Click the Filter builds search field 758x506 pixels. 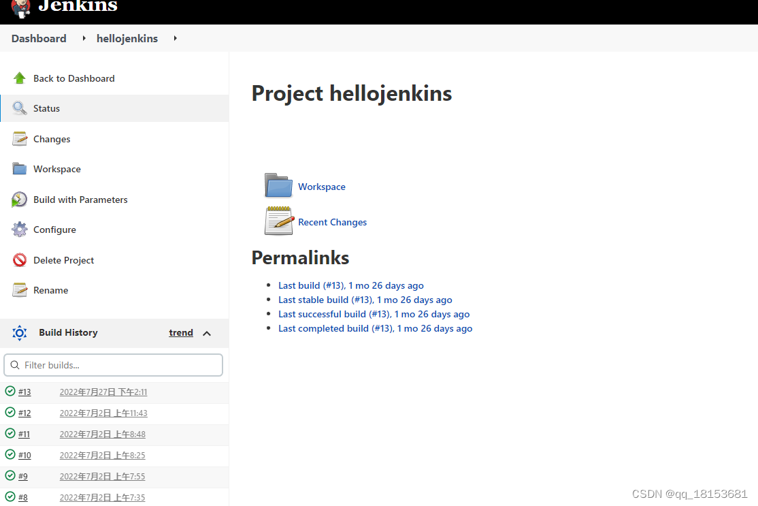(114, 365)
